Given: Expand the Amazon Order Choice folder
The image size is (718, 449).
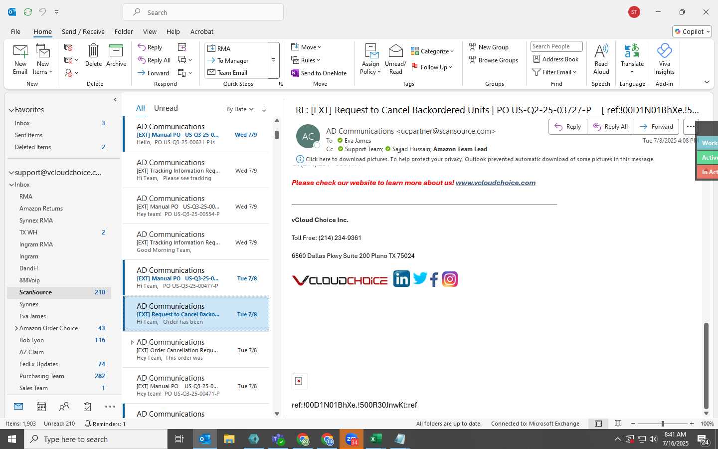Looking at the screenshot, I should 16,328.
